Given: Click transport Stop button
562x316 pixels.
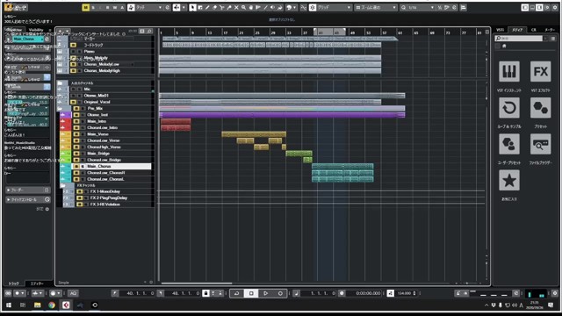Looking at the screenshot, I should (x=251, y=293).
